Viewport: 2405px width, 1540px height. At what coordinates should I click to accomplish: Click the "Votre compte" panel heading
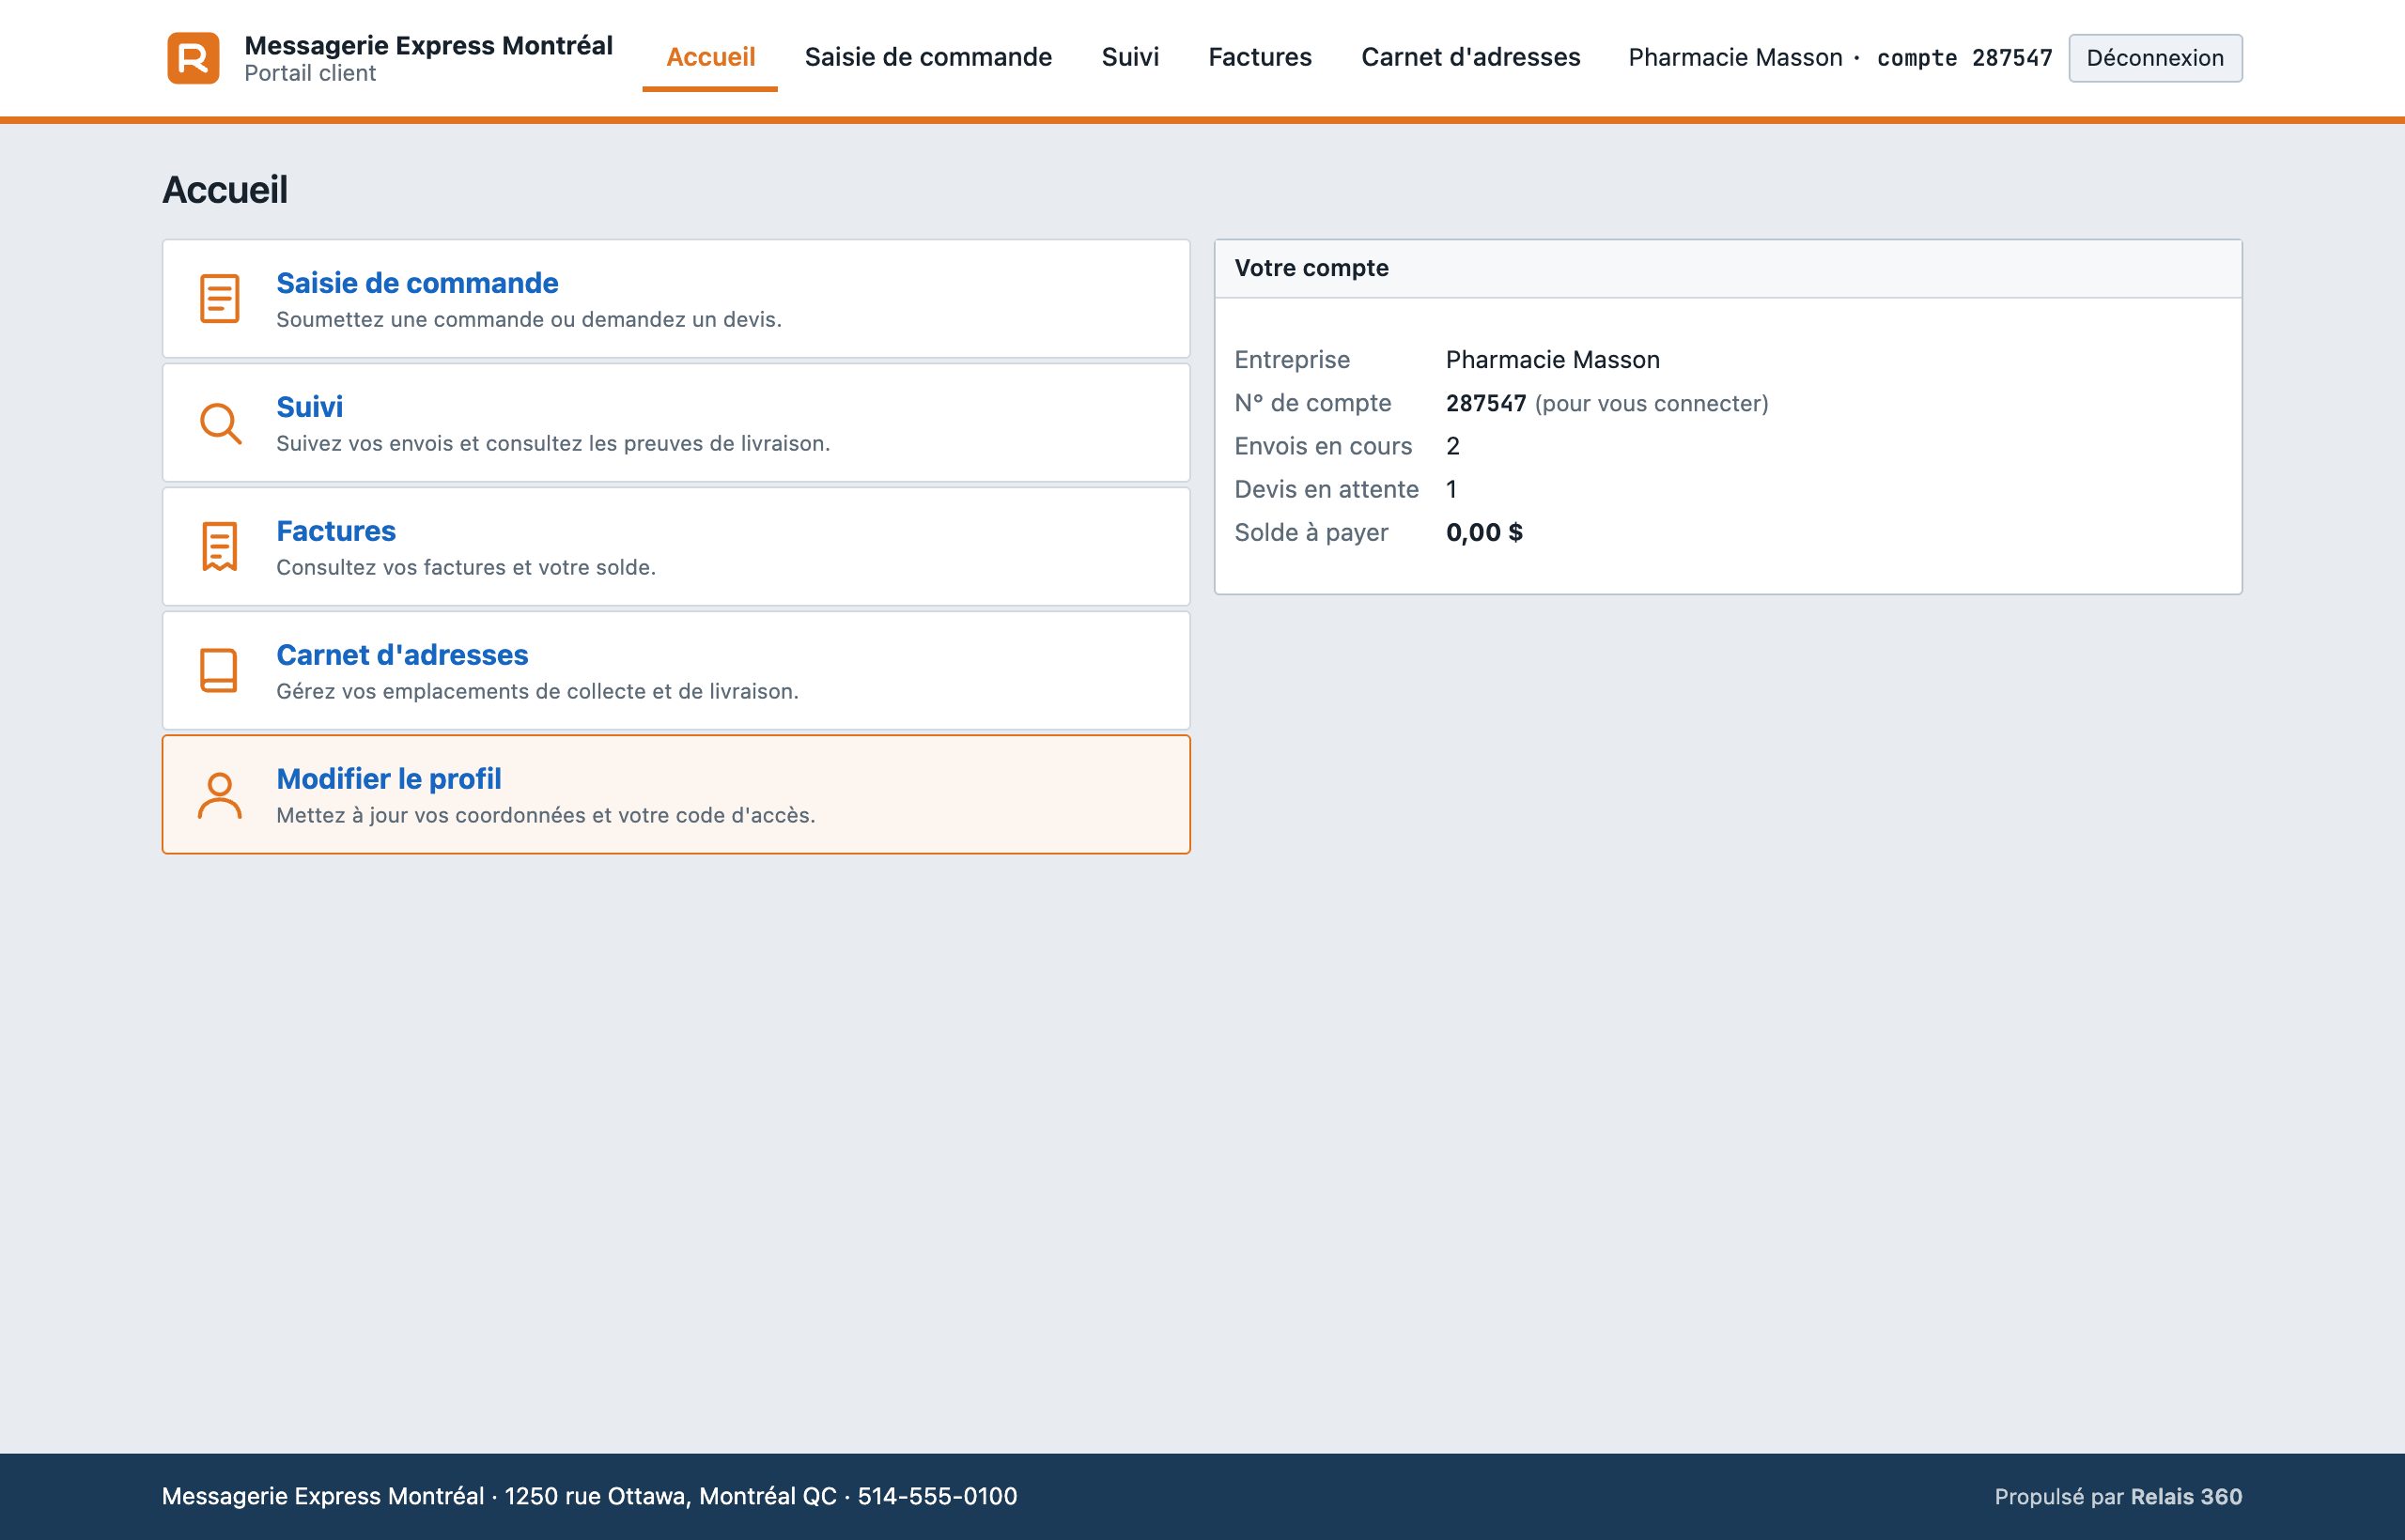[x=1311, y=268]
